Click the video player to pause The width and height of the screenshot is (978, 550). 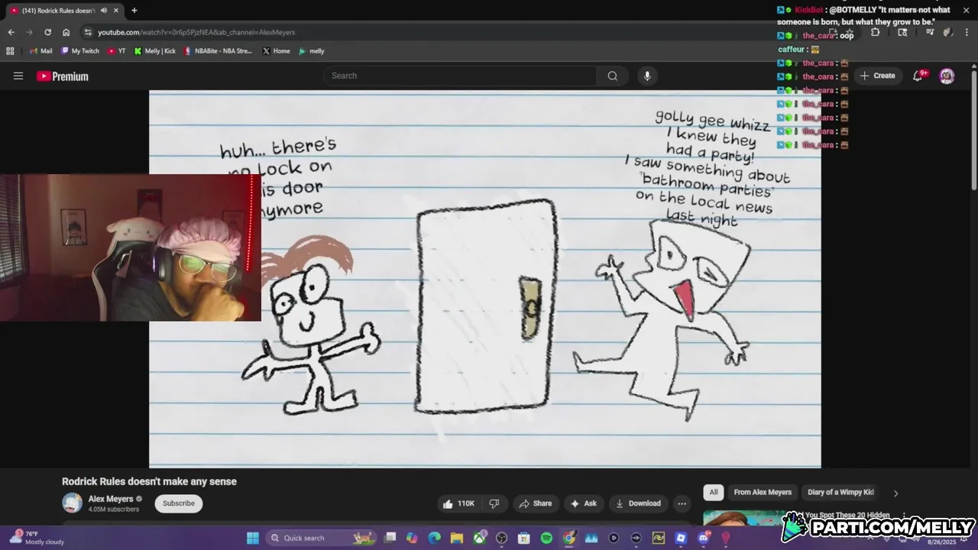click(x=485, y=279)
